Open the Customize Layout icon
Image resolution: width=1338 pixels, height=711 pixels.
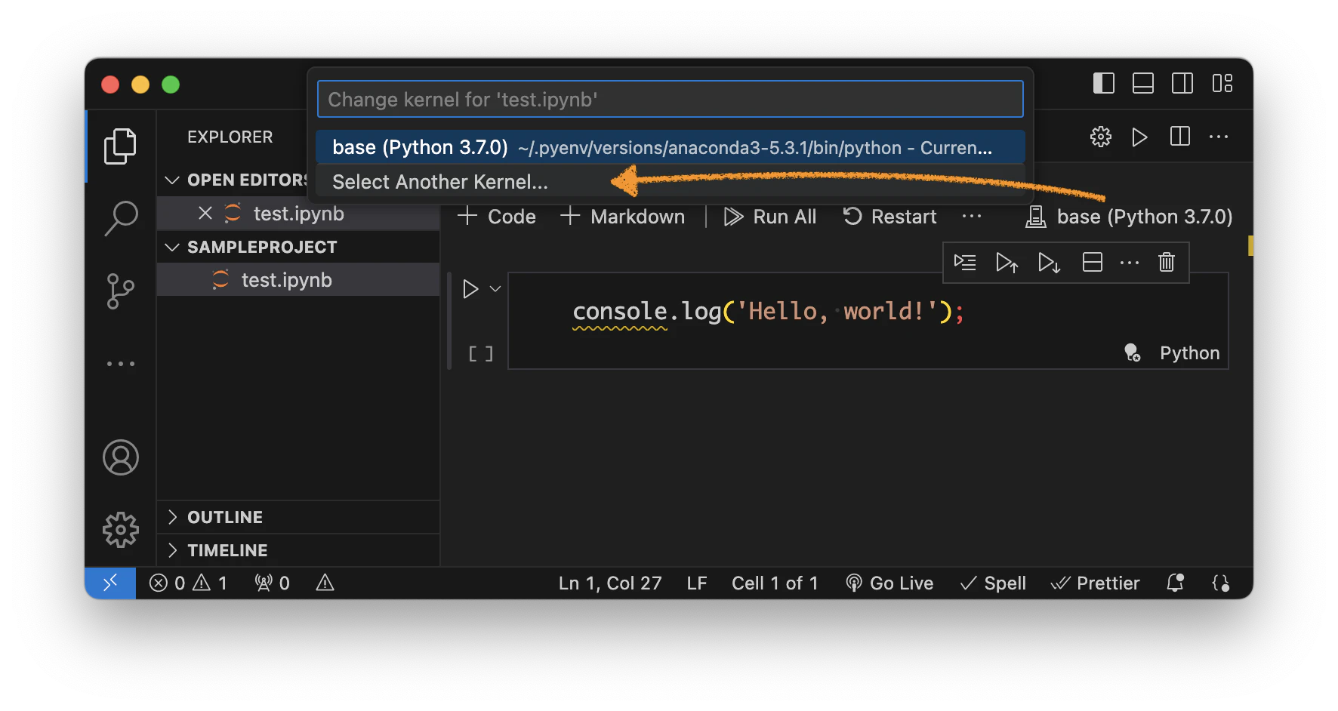pyautogui.click(x=1222, y=83)
